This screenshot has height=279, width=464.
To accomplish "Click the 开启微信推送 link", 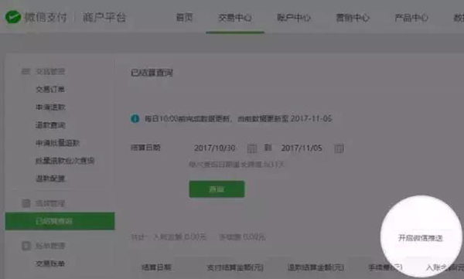I will (x=420, y=238).
